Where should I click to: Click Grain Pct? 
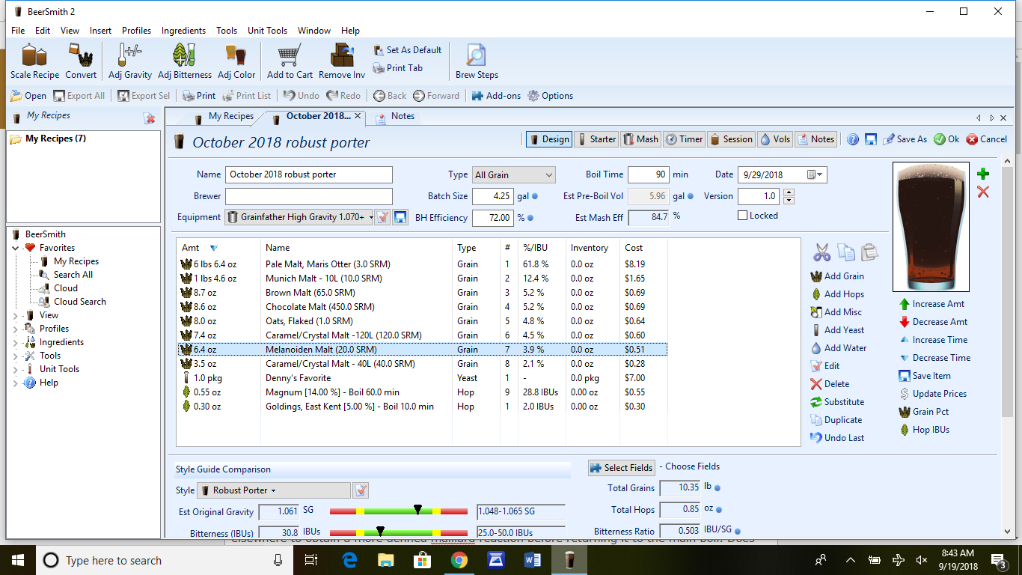tap(924, 412)
